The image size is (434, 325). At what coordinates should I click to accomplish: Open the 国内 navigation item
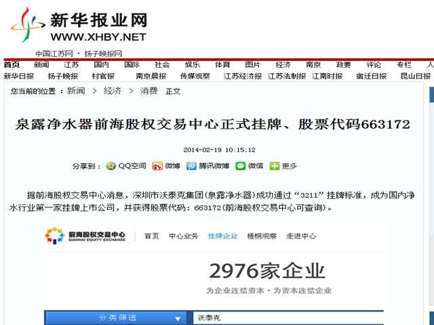pos(101,65)
